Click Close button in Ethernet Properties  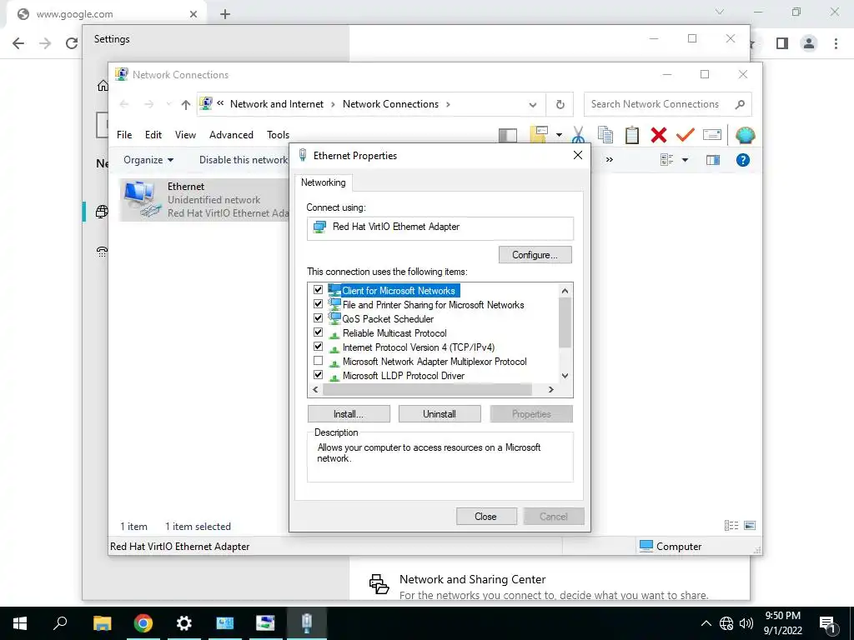485,517
